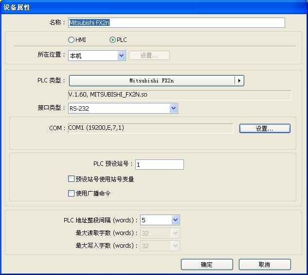
Task: Confirm with the 确定 button
Action: click(207, 264)
